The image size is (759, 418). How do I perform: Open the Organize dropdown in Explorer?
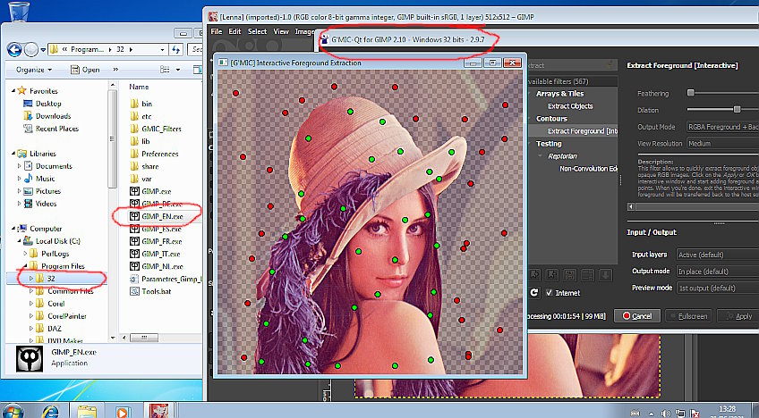[x=34, y=70]
